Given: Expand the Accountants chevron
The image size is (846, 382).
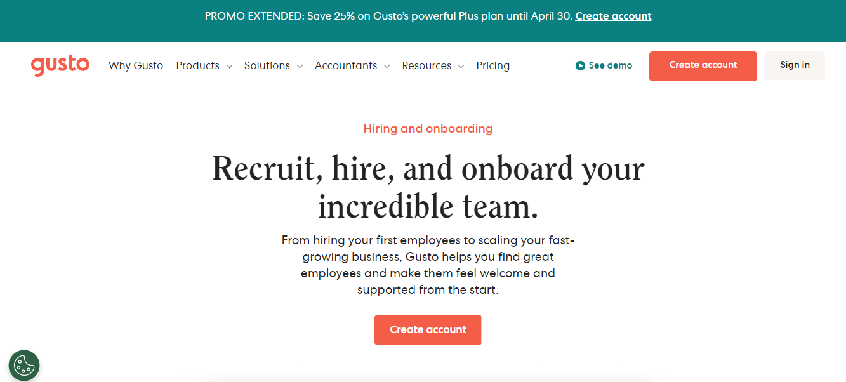Looking at the screenshot, I should [x=387, y=66].
